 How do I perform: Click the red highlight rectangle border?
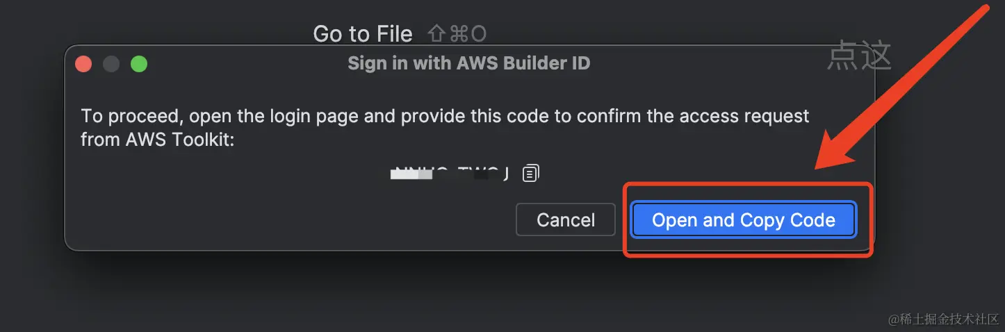click(872, 221)
